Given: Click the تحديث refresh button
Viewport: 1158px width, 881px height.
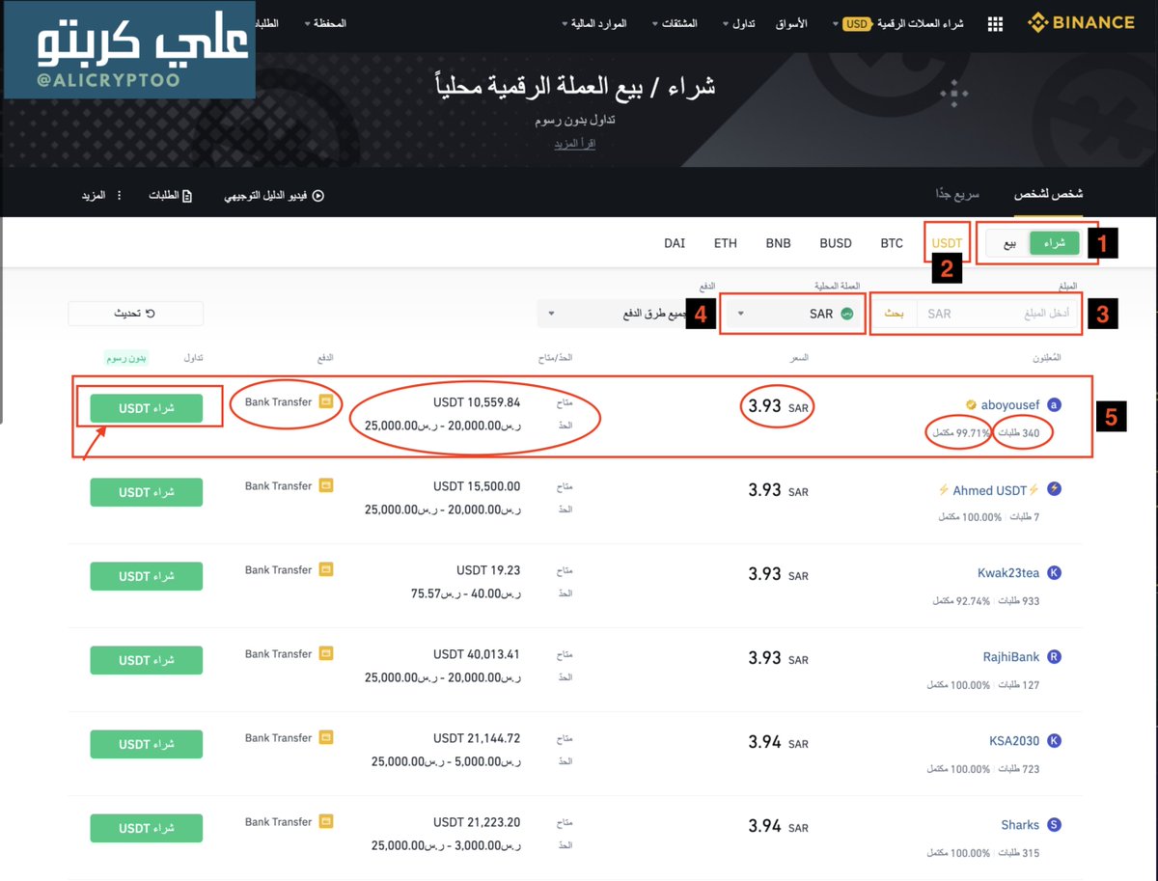Looking at the screenshot, I should coord(136,314).
